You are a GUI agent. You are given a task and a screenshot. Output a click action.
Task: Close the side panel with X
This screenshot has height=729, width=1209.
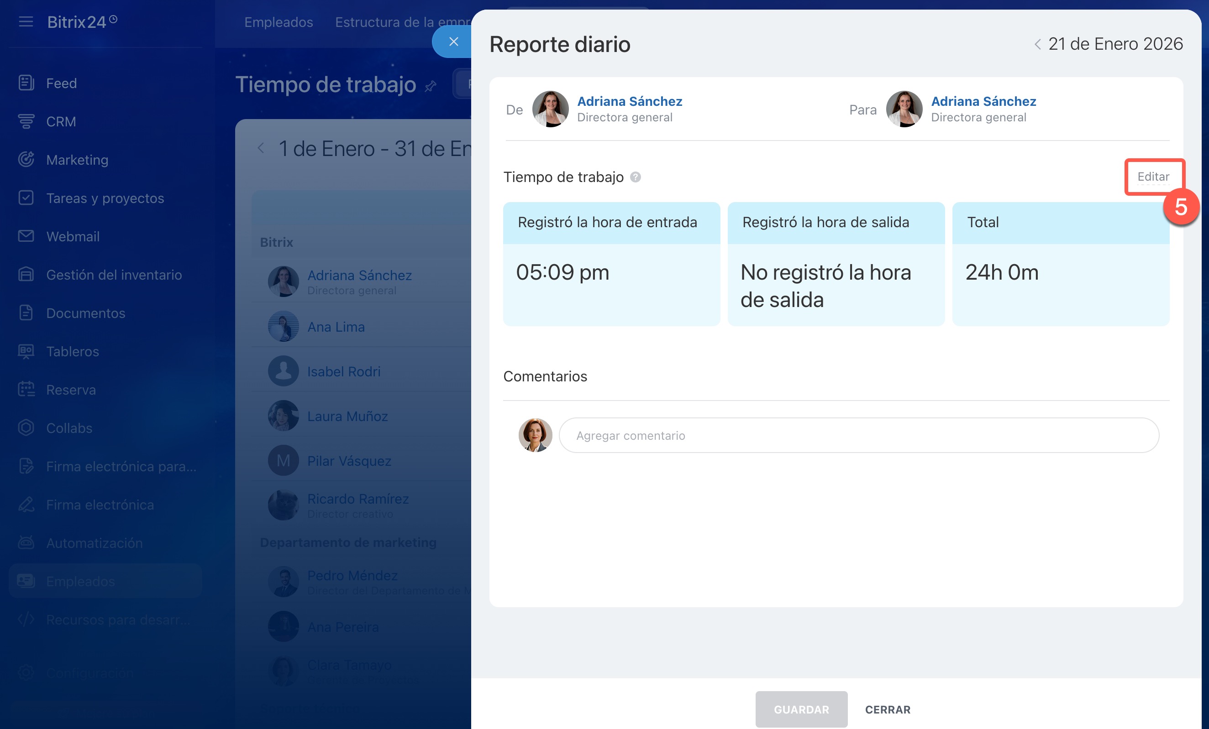[453, 42]
